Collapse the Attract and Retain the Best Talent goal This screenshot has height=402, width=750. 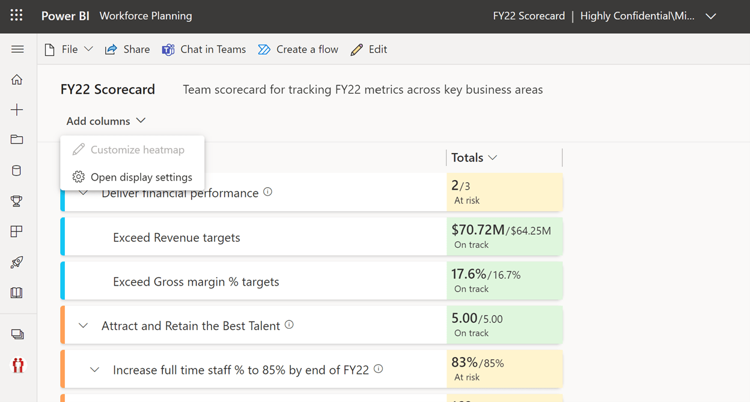tap(83, 325)
